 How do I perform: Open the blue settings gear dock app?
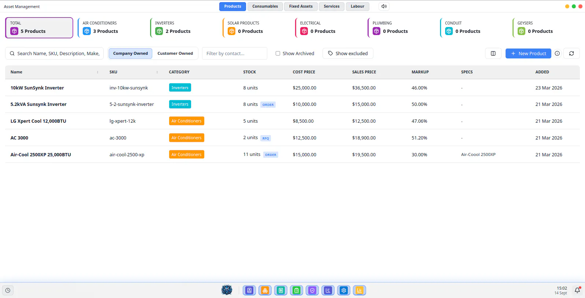[344, 290]
